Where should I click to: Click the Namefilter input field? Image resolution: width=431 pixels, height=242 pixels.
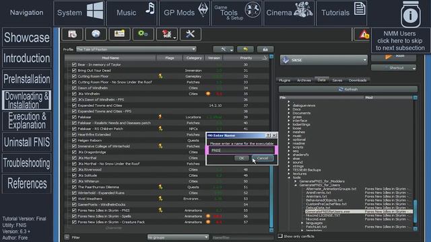pyautogui.click(x=242, y=237)
